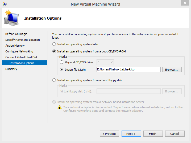Go to the Summary step

coord(11,69)
